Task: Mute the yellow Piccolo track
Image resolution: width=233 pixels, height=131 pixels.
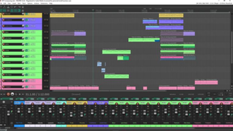Action: click(x=45, y=14)
